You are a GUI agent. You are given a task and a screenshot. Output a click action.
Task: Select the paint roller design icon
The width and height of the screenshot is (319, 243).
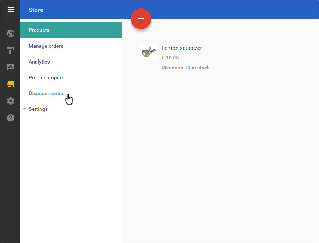click(11, 50)
